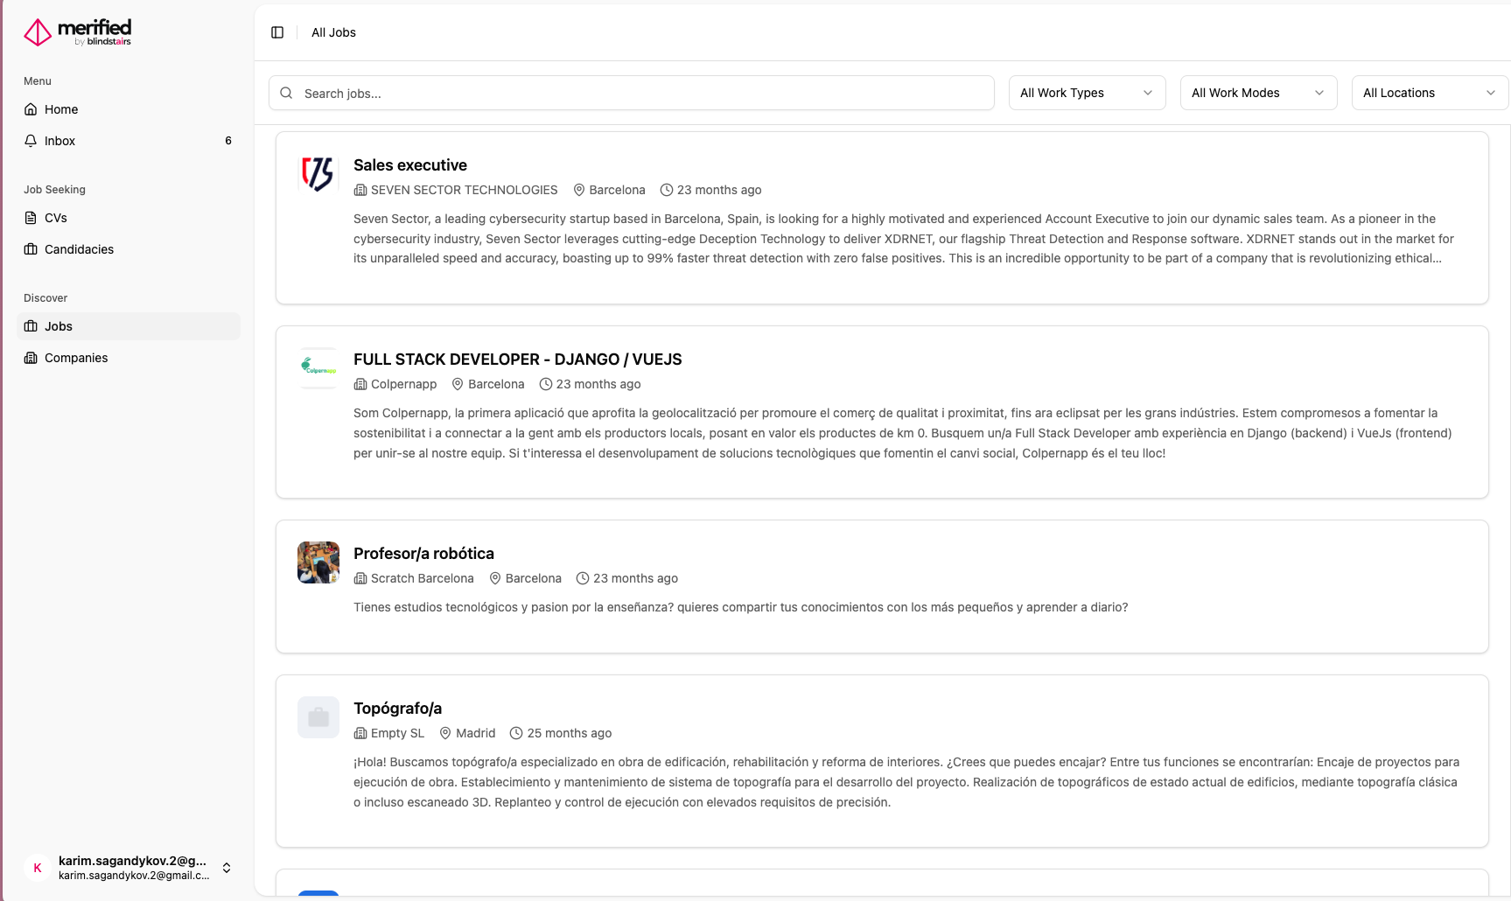1511x901 pixels.
Task: Open the Candidacies page
Action: [x=79, y=249]
